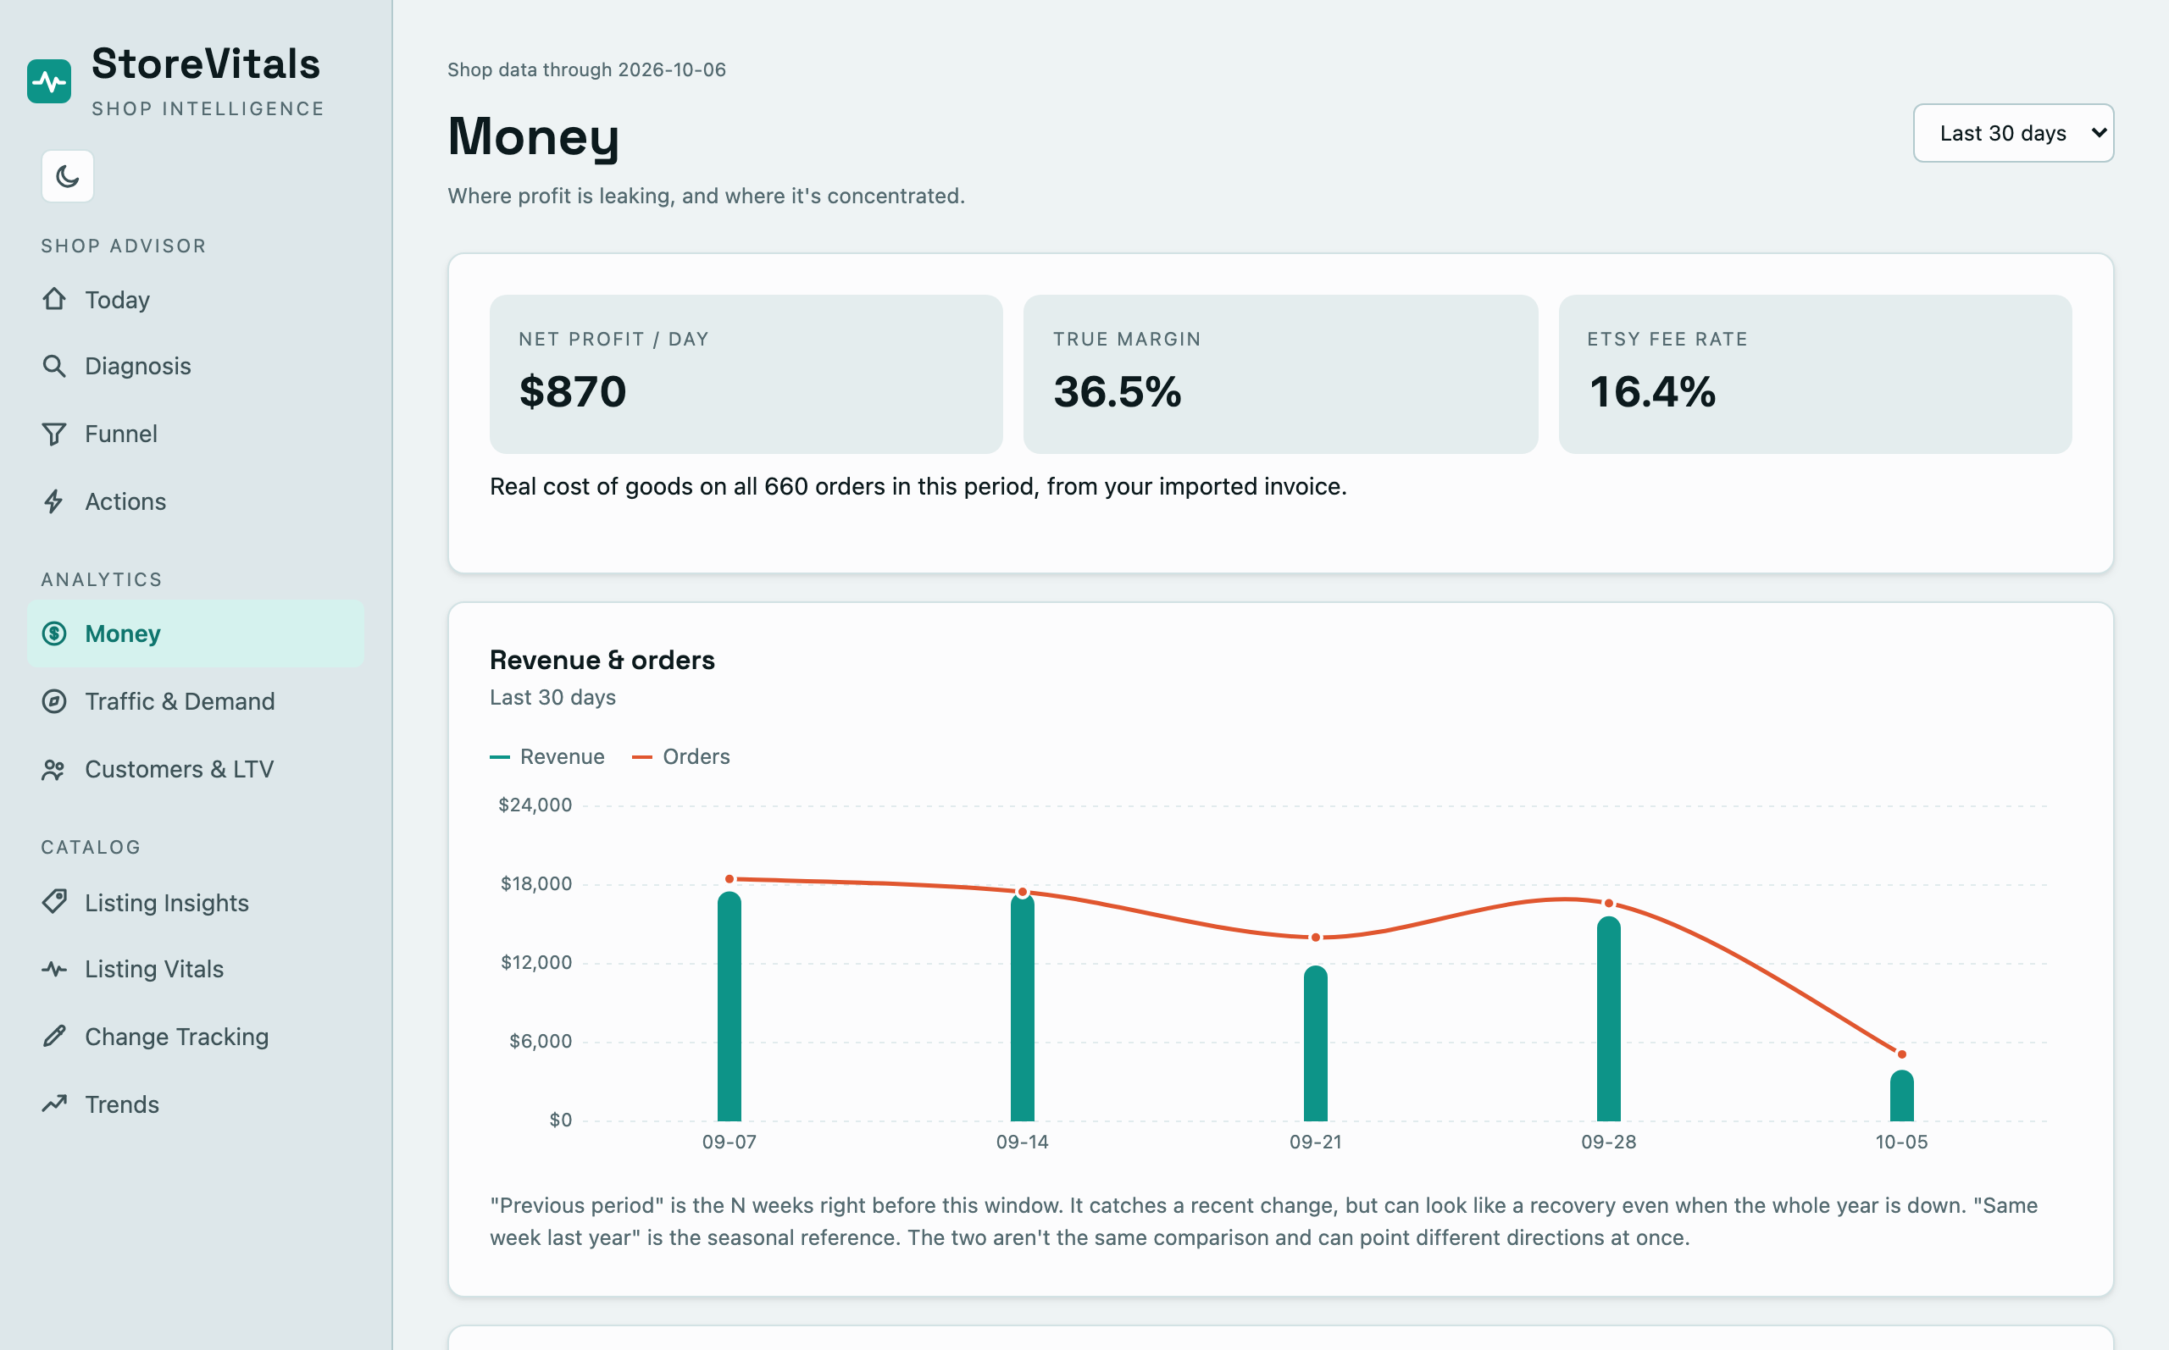
Task: Click the Today home icon
Action: coord(54,299)
